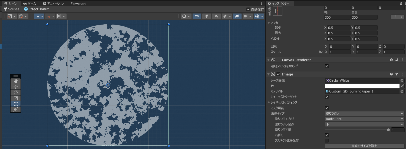Click the 元来のサイズを設定 button
Screen dimensions: 406x149
364,146
